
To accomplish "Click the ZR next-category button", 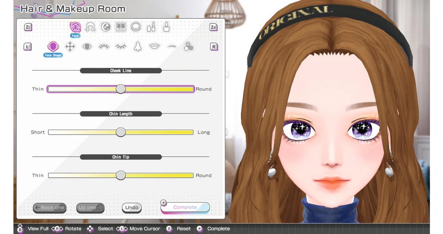I will 213,27.
